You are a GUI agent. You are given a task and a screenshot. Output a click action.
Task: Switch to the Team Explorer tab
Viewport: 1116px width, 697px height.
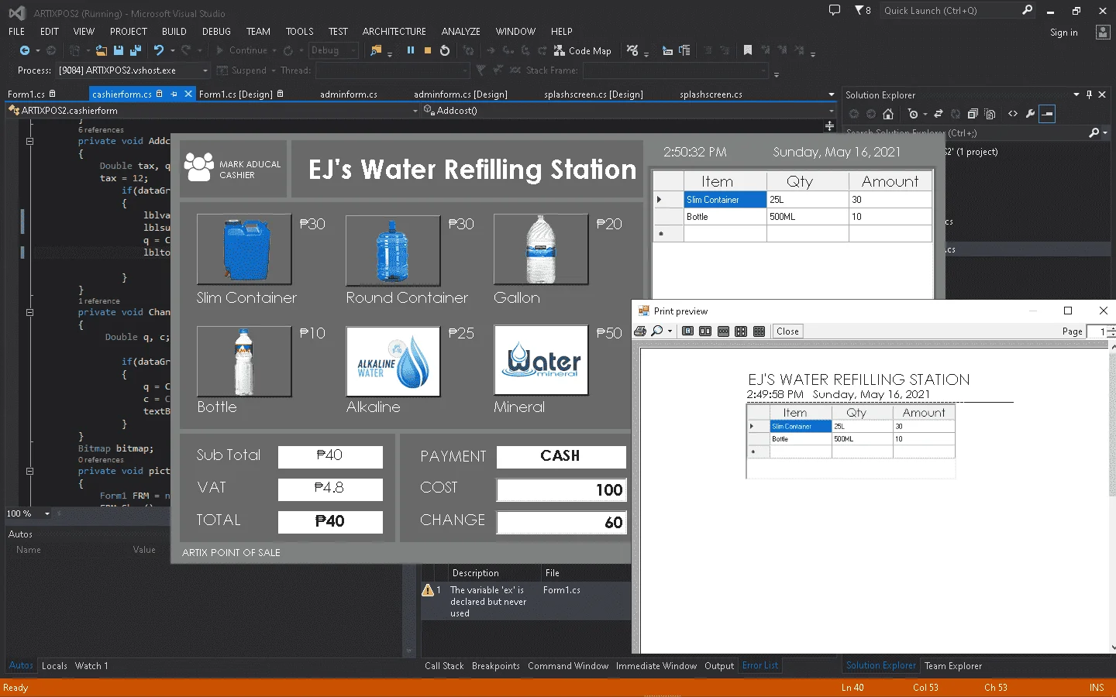coord(953,666)
